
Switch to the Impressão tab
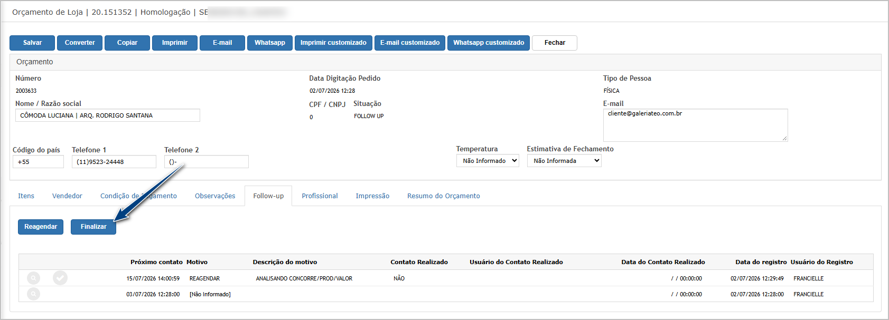point(372,196)
